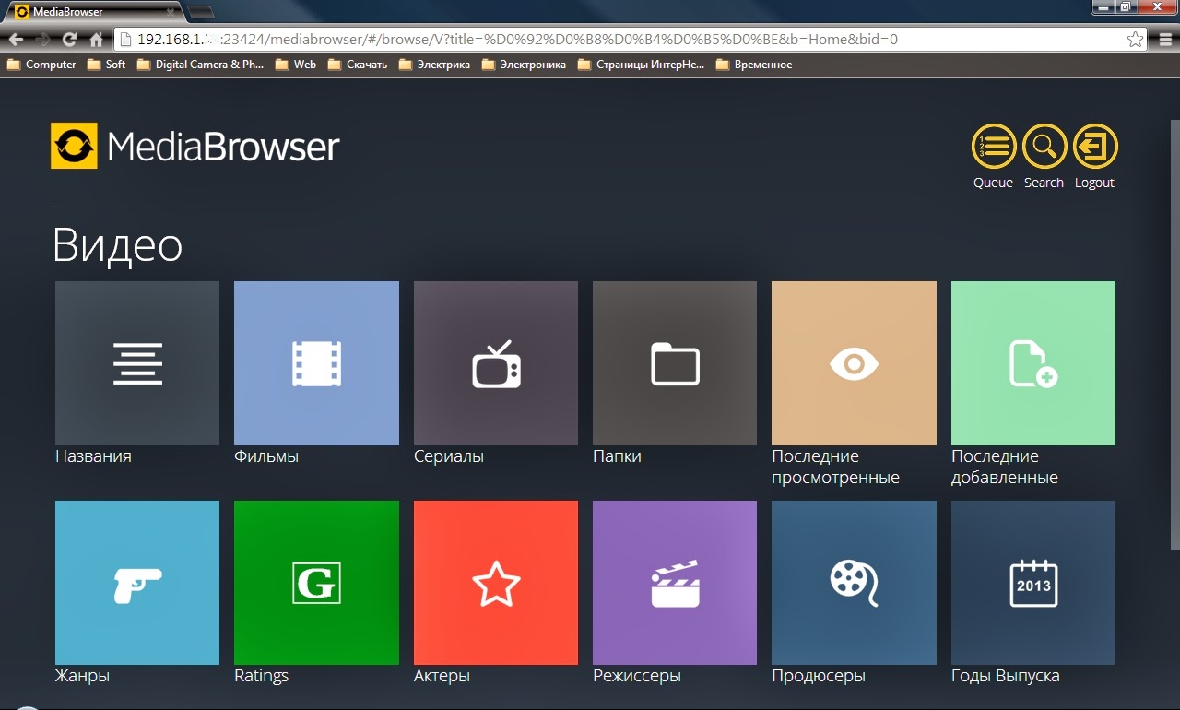
Task: Open the Digital Camera & Ph... bookmarks folder
Action: [200, 65]
